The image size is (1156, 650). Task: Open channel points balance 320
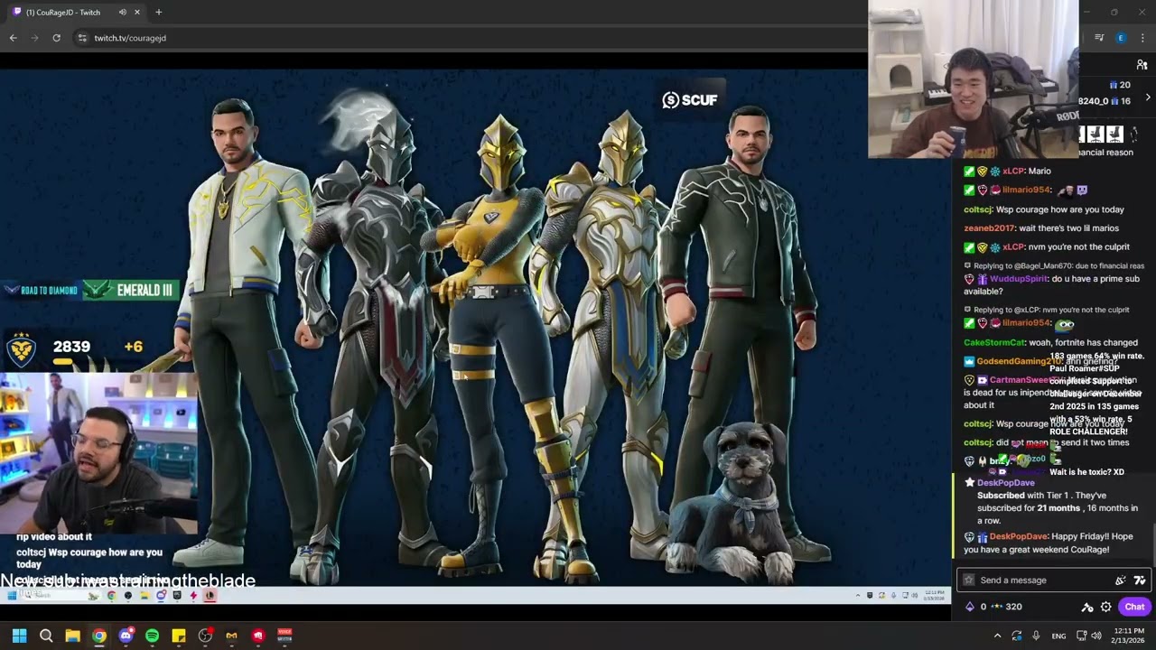click(1007, 607)
